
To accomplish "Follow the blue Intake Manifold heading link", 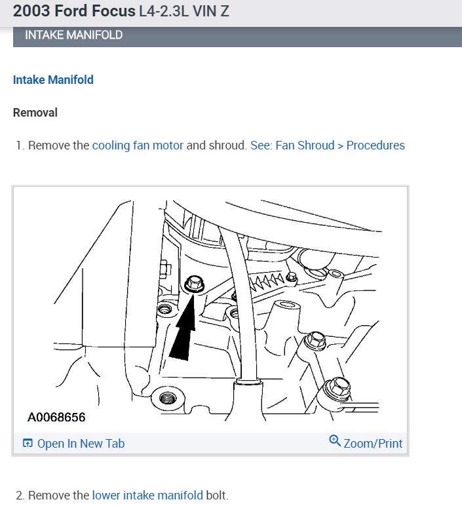I will (53, 80).
